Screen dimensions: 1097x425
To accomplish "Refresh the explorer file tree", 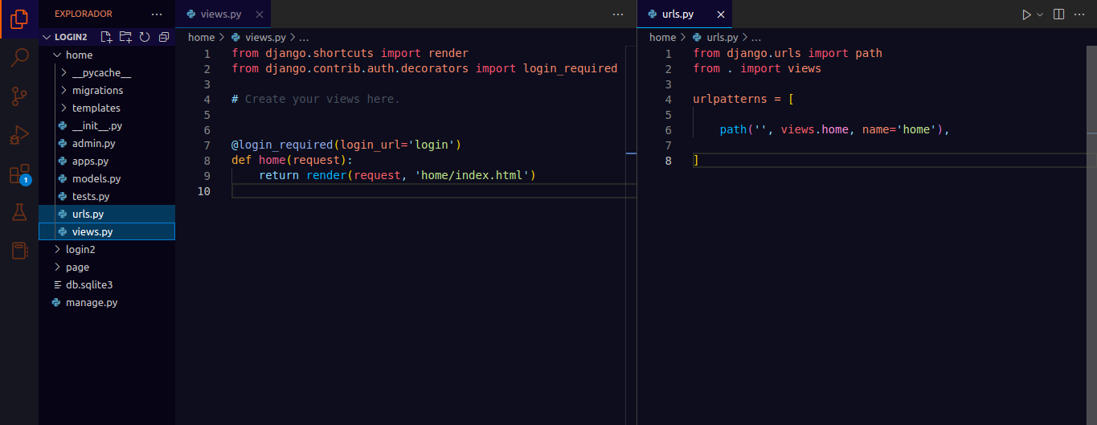I will point(145,37).
